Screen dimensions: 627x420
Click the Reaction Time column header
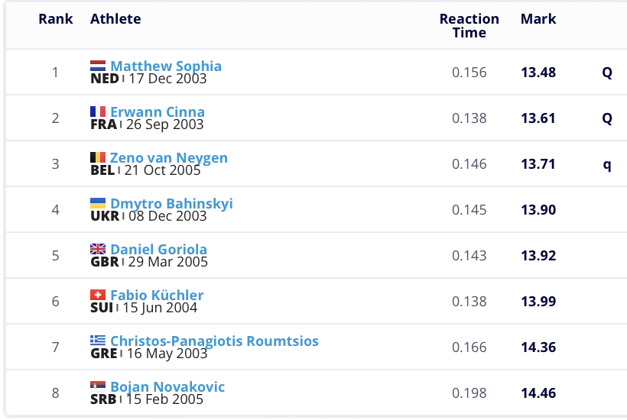click(x=469, y=26)
